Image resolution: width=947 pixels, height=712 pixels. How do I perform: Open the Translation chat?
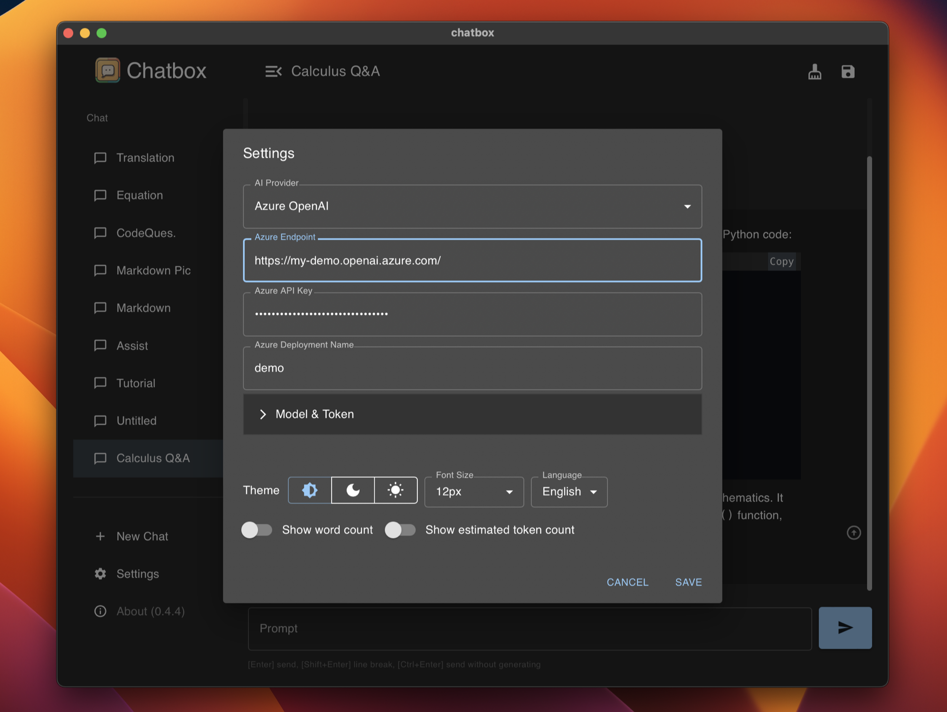(x=148, y=158)
